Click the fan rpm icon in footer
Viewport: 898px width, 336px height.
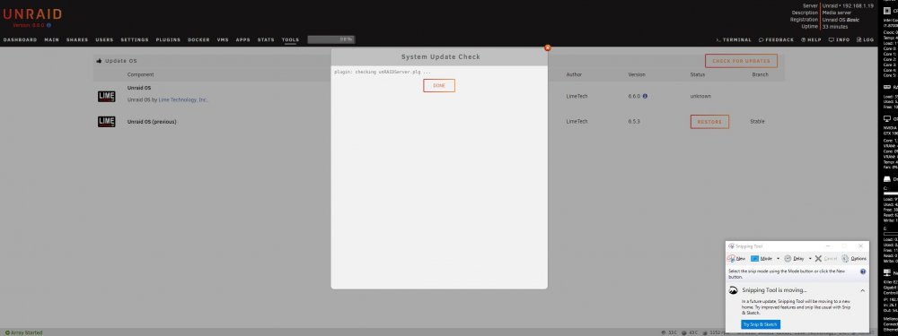[706, 332]
